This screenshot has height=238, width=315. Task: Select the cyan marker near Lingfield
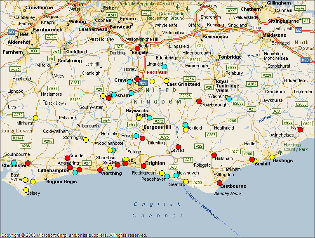pos(164,66)
